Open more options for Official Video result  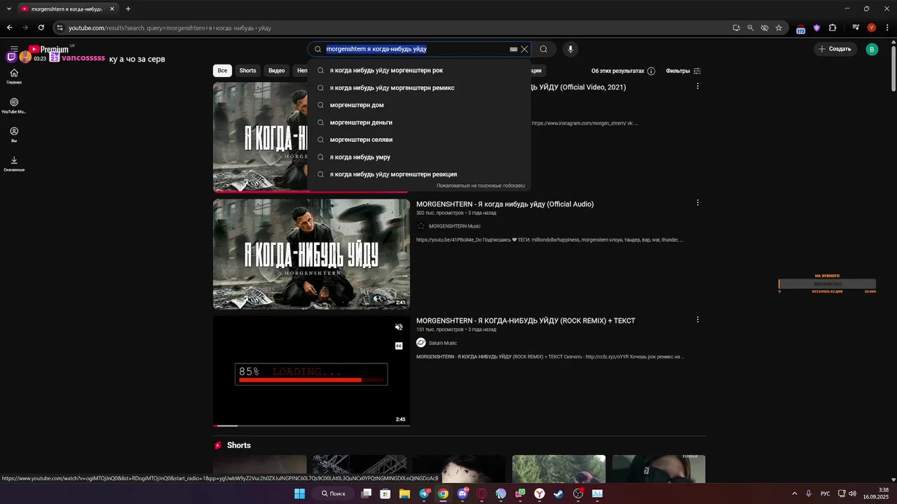697,86
